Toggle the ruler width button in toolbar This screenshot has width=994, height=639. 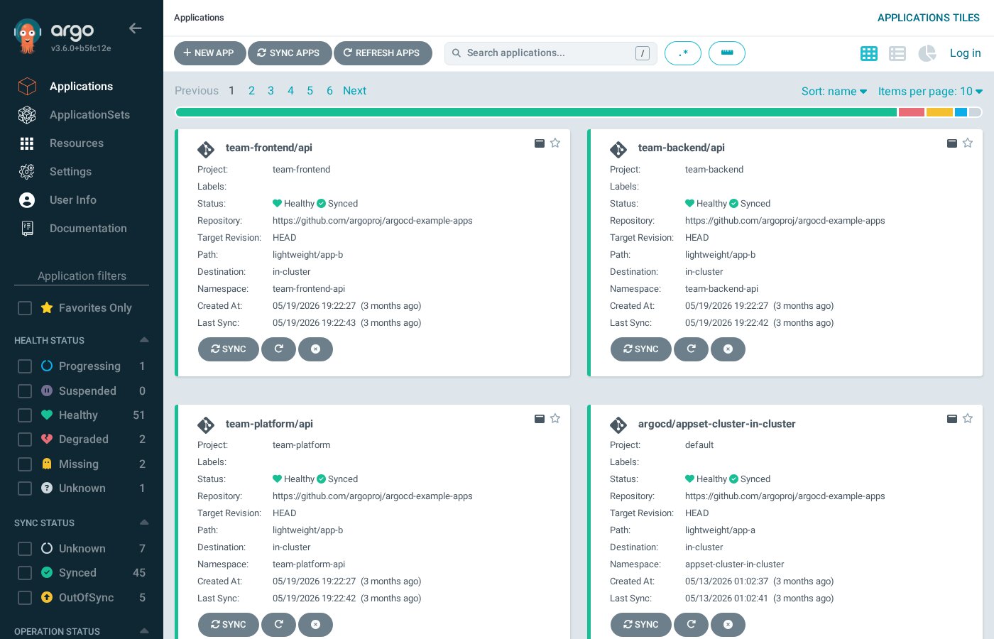[x=727, y=53]
